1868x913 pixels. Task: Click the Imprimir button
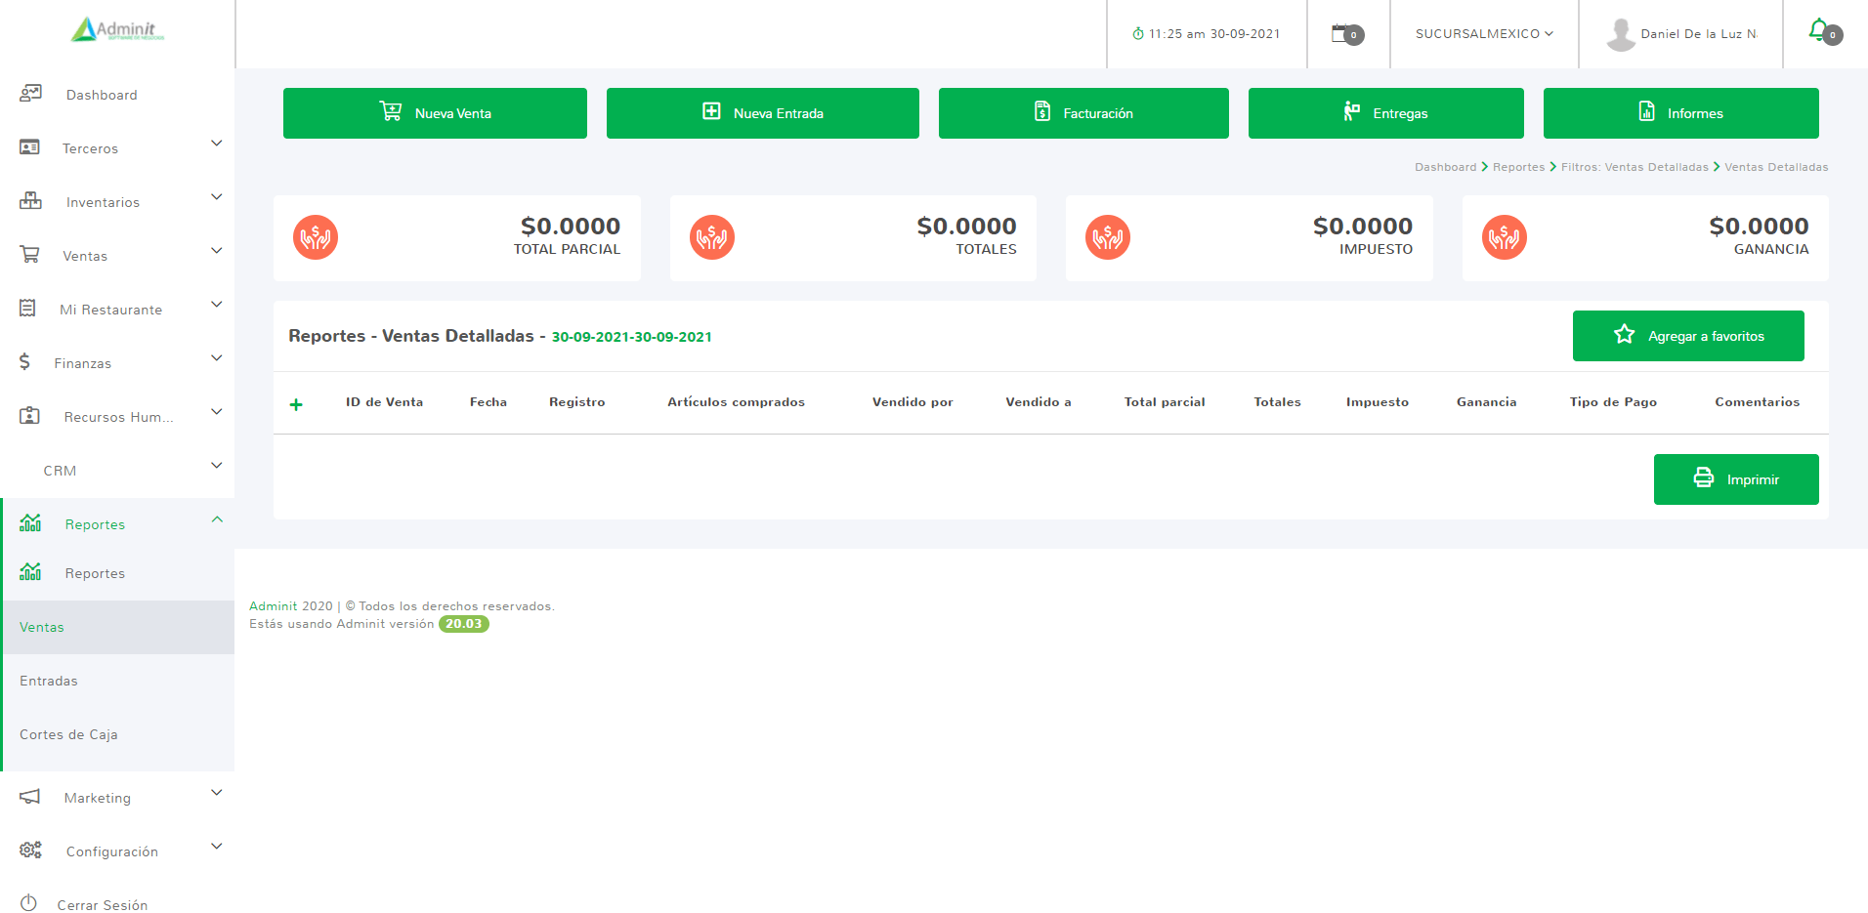(1735, 479)
